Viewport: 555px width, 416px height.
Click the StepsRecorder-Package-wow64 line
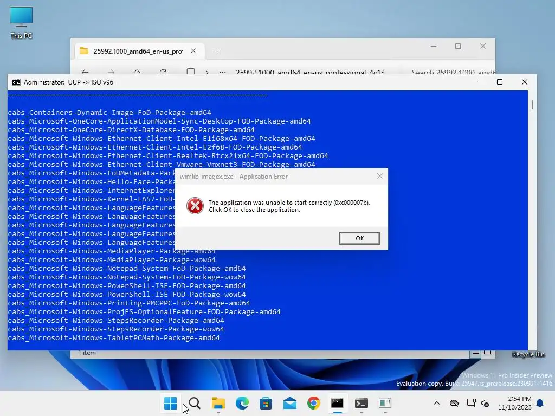click(116, 329)
